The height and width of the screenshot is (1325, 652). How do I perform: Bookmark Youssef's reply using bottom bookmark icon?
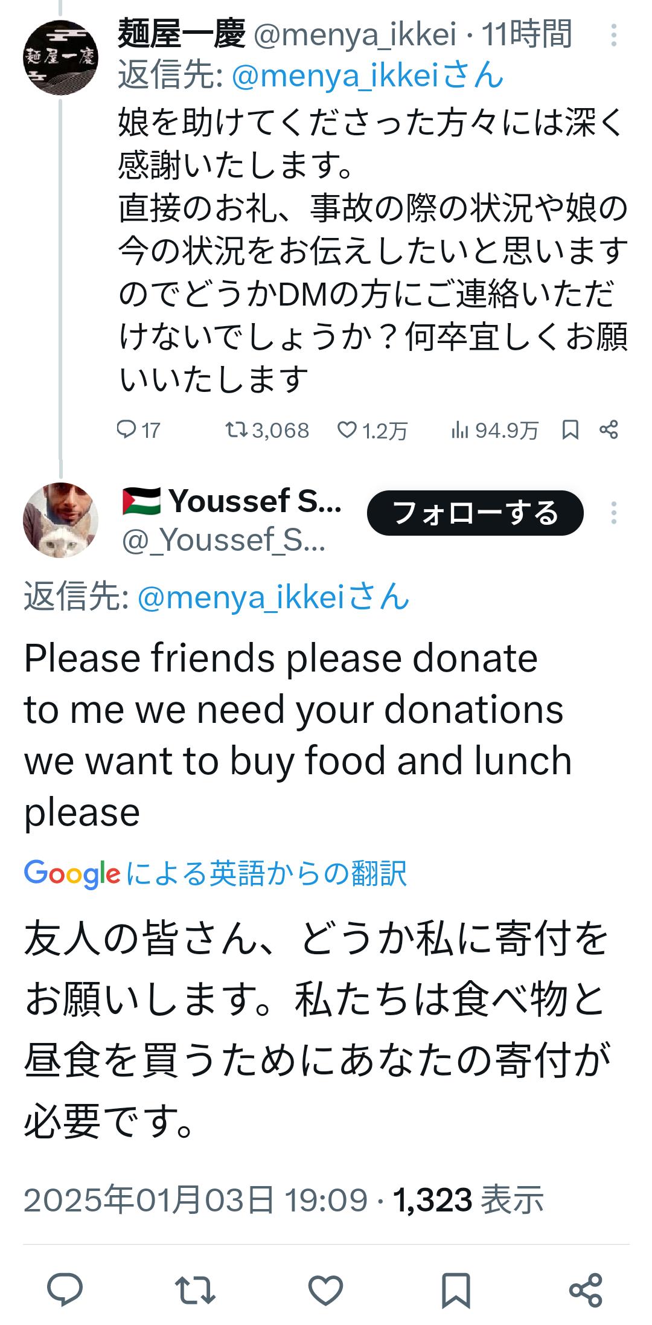tap(456, 1290)
